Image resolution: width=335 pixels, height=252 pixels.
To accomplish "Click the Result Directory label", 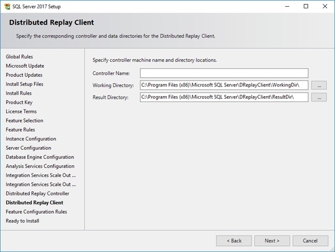I will pos(110,97).
